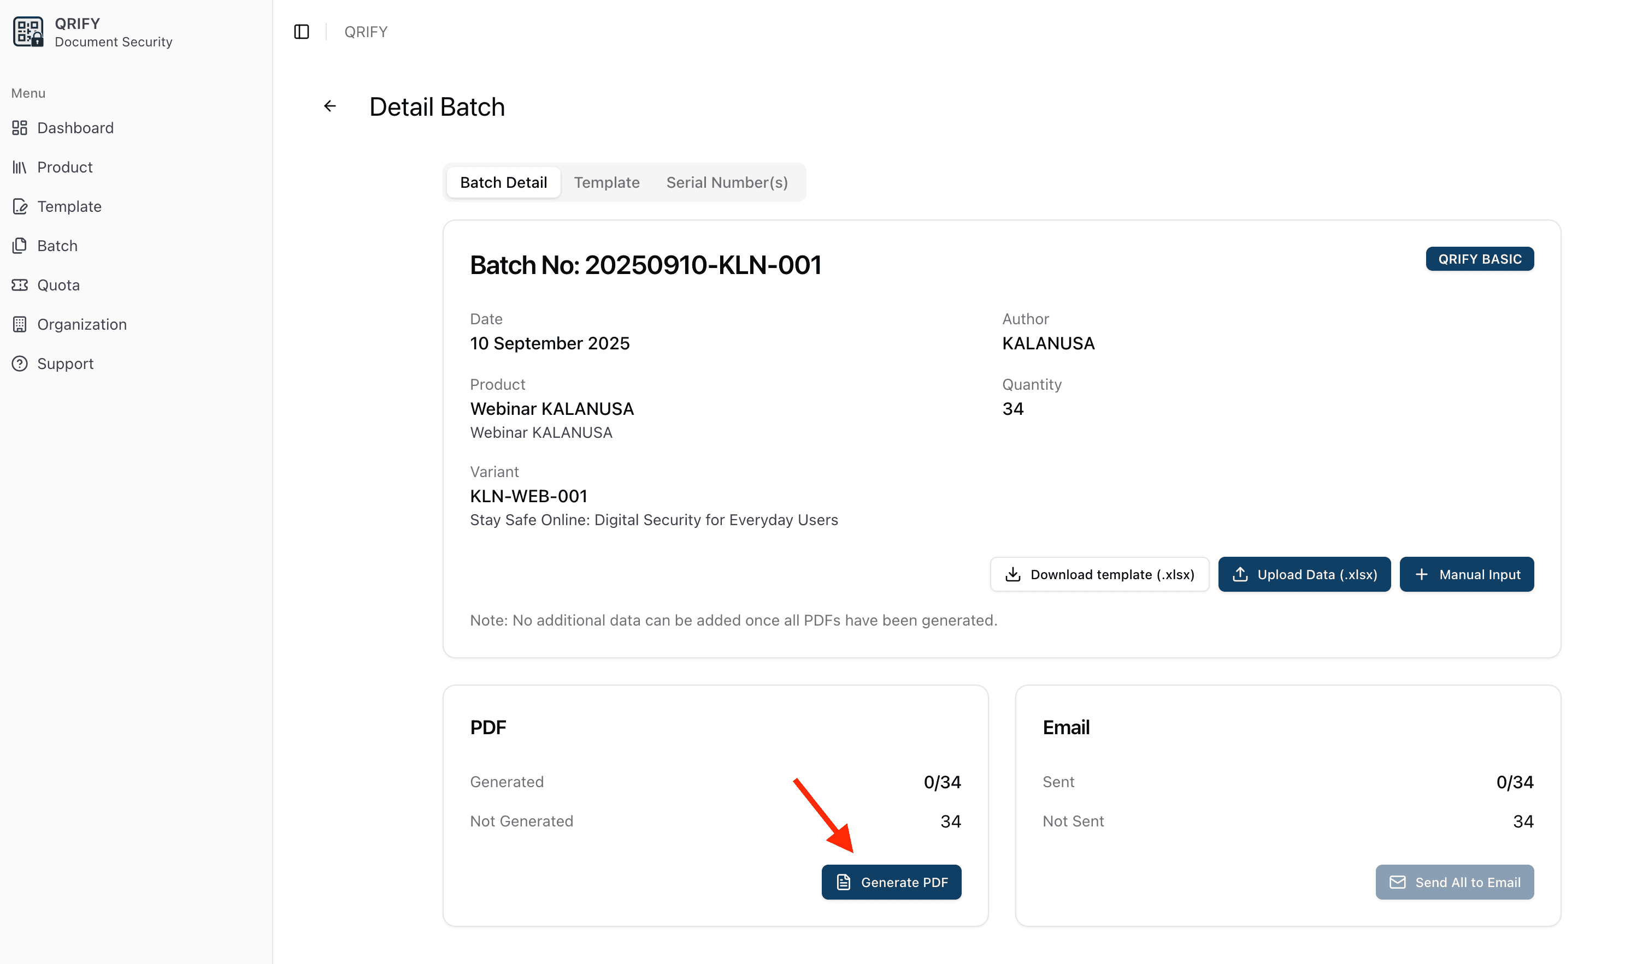This screenshot has width=1625, height=964.
Task: Click Download template (.xlsx) button
Action: coord(1098,574)
